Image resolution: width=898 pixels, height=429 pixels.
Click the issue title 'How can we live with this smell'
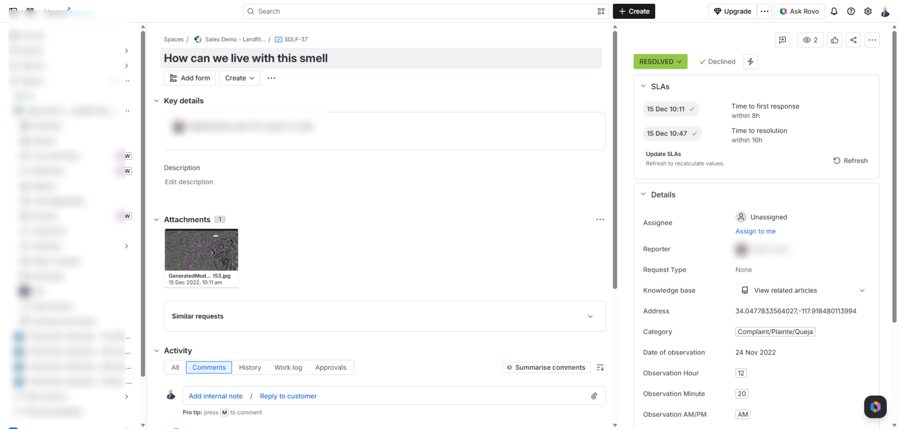pyautogui.click(x=246, y=58)
